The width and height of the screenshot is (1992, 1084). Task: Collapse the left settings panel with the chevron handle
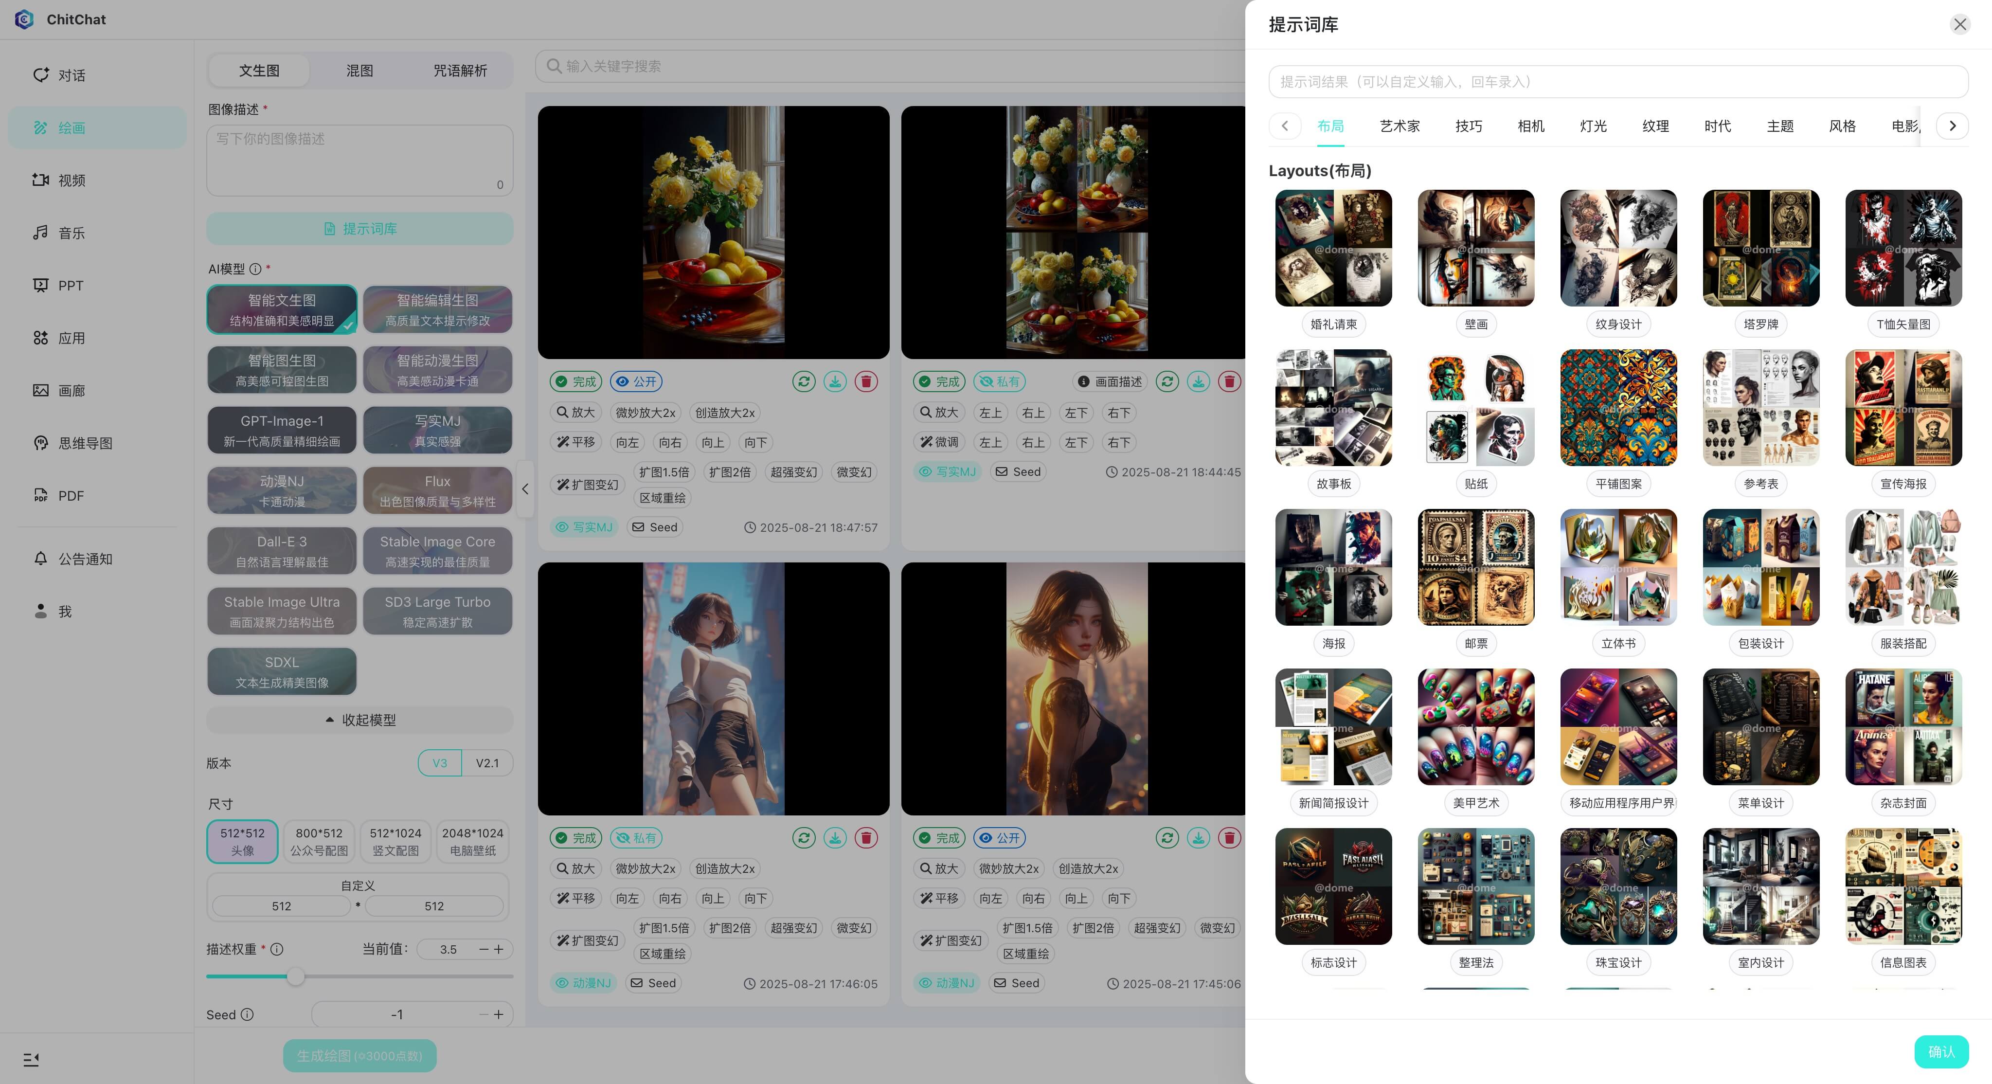click(525, 488)
